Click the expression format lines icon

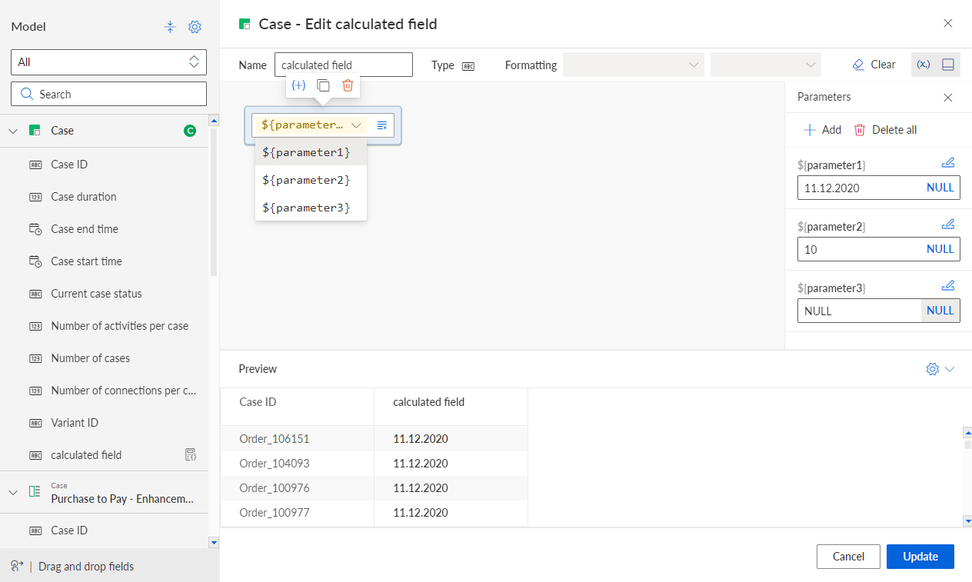(x=382, y=125)
